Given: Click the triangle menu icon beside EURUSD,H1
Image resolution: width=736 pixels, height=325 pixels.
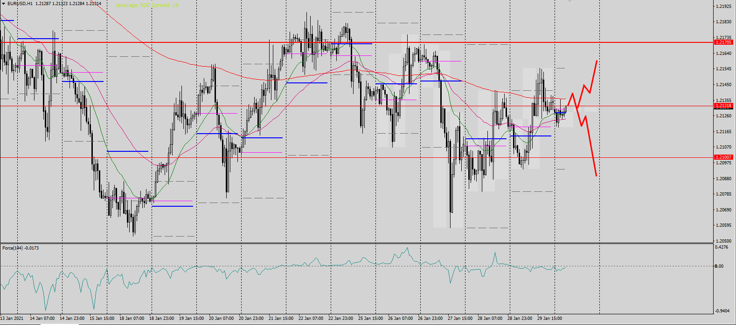Looking at the screenshot, I should tap(3, 4).
